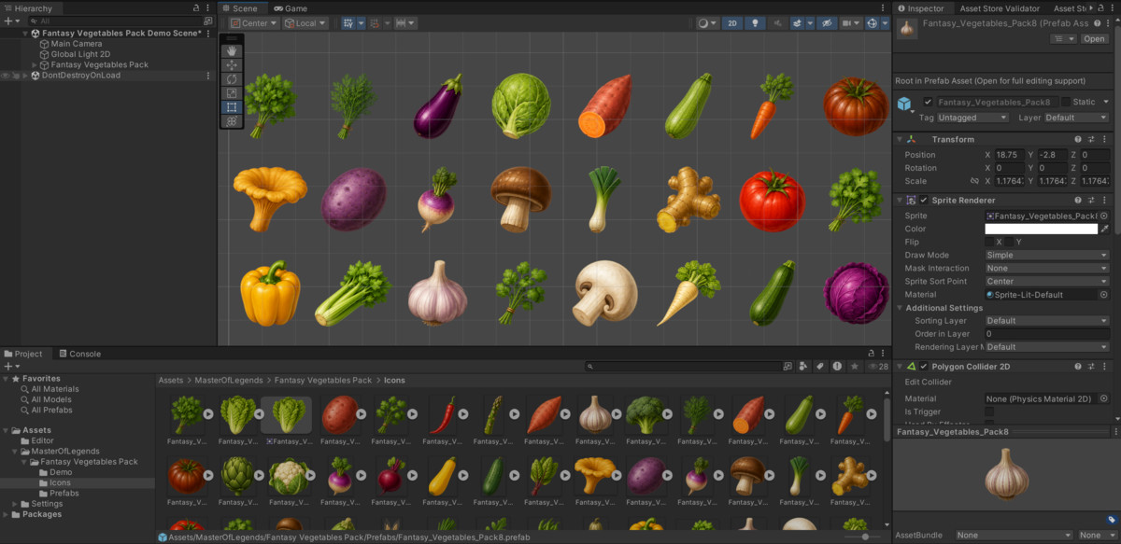Open the Tag Untagged dropdown
The image size is (1121, 544).
click(x=972, y=118)
